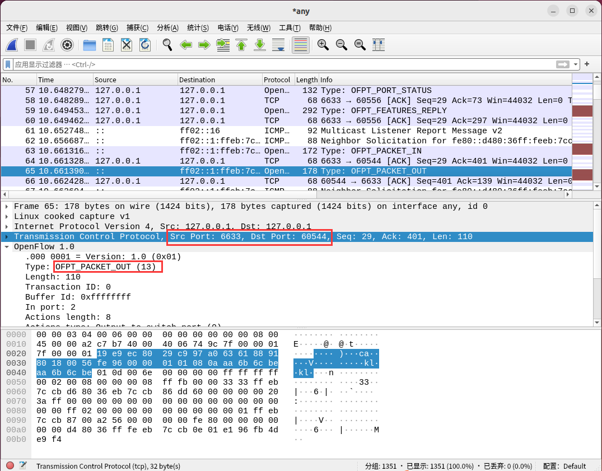This screenshot has width=602, height=471.
Task: Sort packets by Destination column
Action: pyautogui.click(x=220, y=80)
